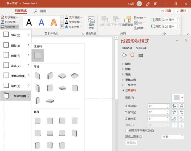
Task: Select the 无旋转 no rotation thumbnail
Action: tap(38, 55)
